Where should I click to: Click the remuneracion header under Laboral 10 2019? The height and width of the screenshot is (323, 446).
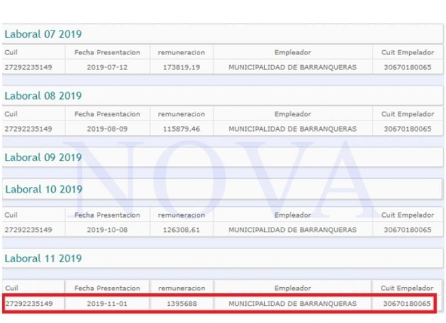click(182, 215)
